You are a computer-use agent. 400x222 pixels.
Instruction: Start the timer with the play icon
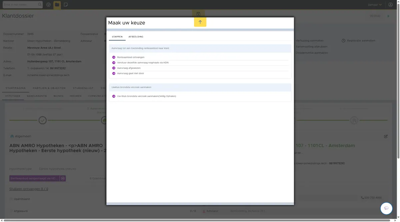pyautogui.click(x=388, y=16)
